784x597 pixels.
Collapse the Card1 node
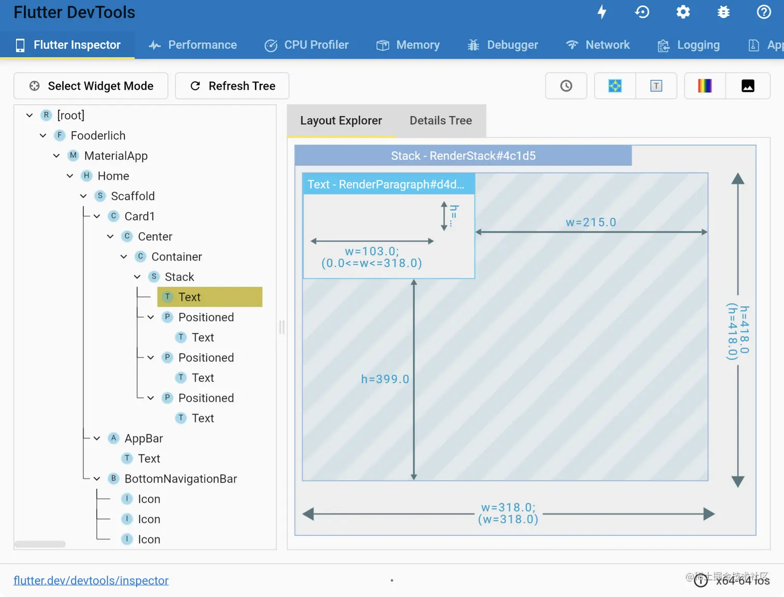point(97,217)
